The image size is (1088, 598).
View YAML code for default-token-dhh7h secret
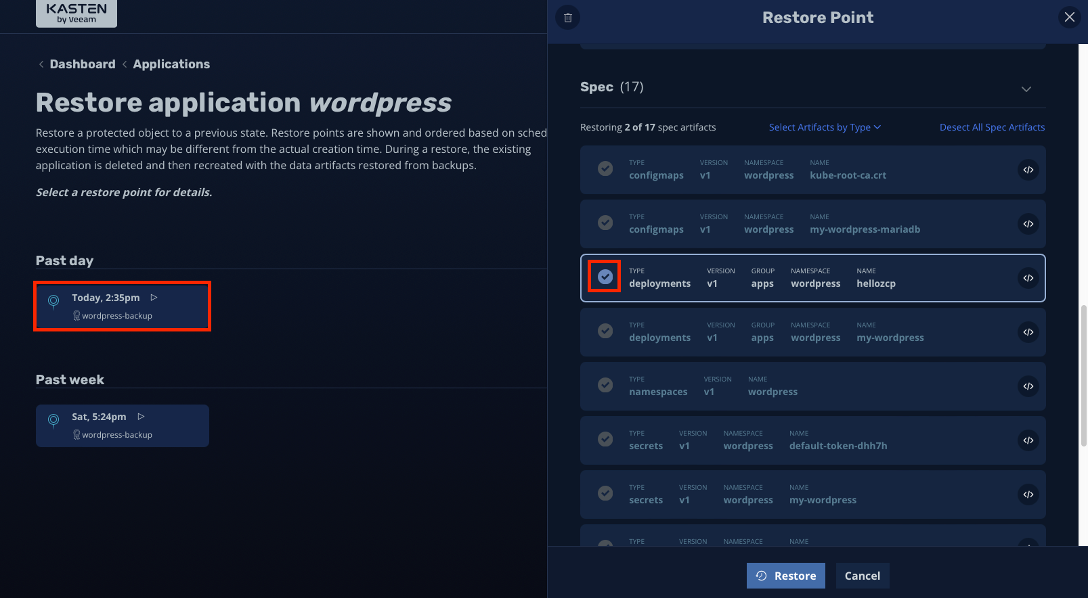[1028, 440]
